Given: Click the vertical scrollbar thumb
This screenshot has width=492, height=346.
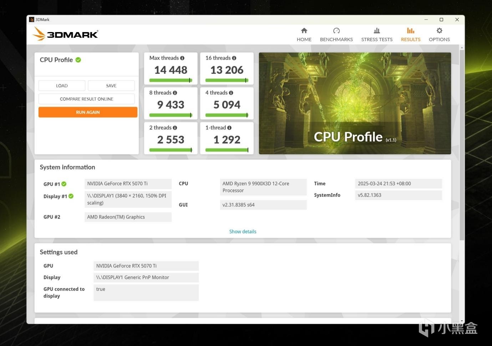Looking at the screenshot, I should click(462, 144).
